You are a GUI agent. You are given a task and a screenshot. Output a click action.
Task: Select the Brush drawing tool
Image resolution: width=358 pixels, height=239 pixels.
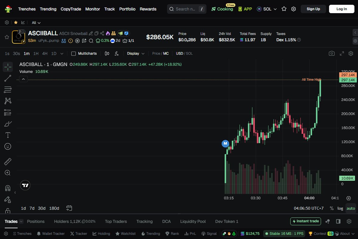click(x=8, y=124)
